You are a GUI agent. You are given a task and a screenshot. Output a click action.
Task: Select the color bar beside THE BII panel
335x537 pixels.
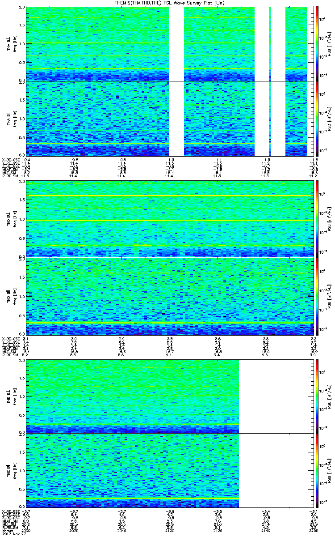[x=317, y=470]
